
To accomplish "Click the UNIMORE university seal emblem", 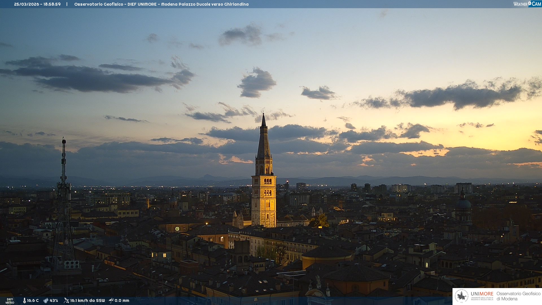I will pyautogui.click(x=462, y=296).
